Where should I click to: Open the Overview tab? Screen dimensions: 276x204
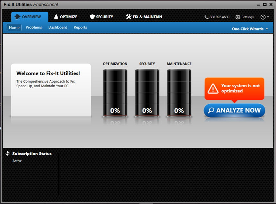(x=30, y=17)
